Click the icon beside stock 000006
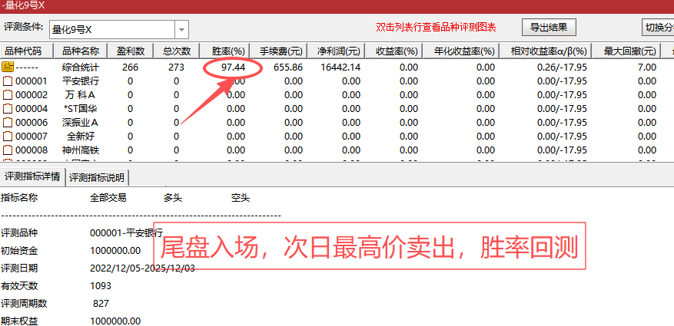This screenshot has width=674, height=326. (8, 122)
